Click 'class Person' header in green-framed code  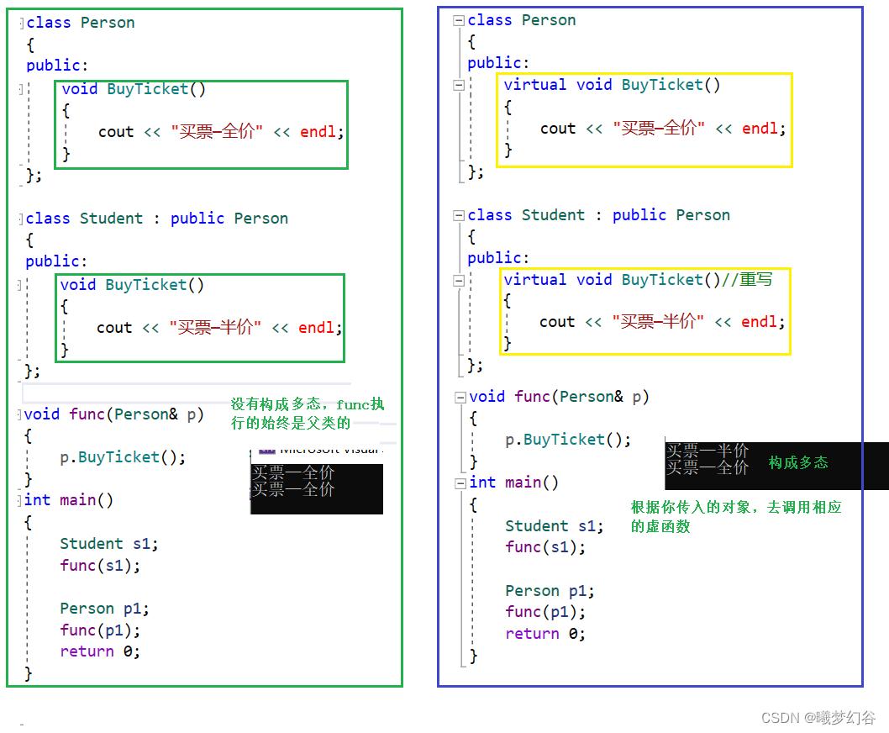(x=81, y=23)
